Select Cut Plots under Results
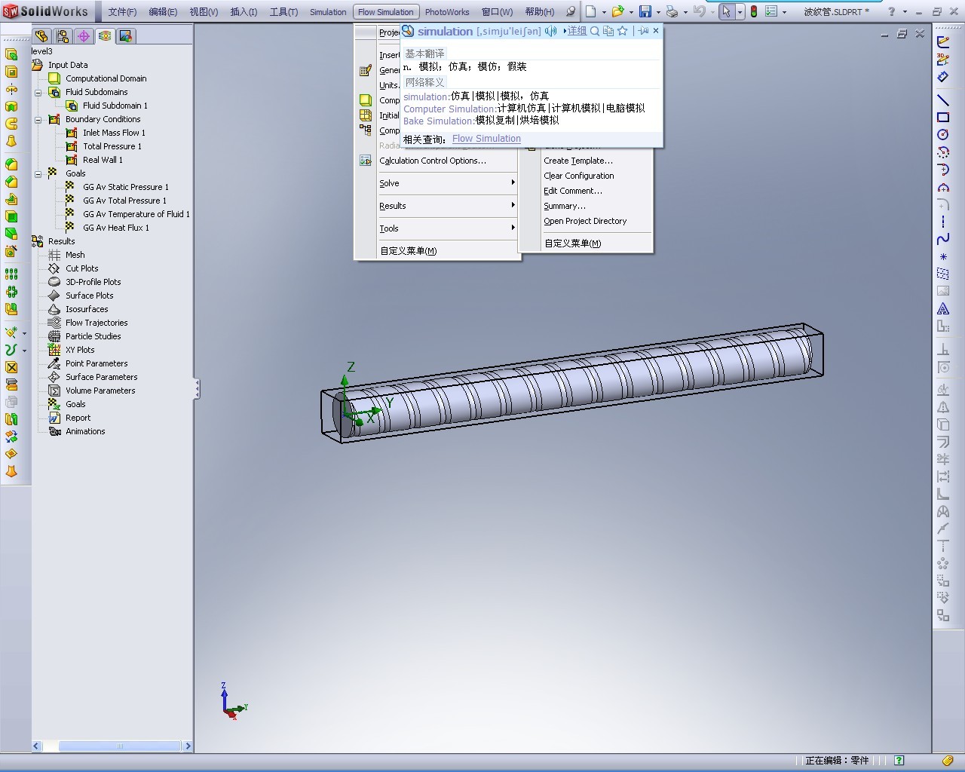Screen dimensions: 965x772 (x=82, y=268)
